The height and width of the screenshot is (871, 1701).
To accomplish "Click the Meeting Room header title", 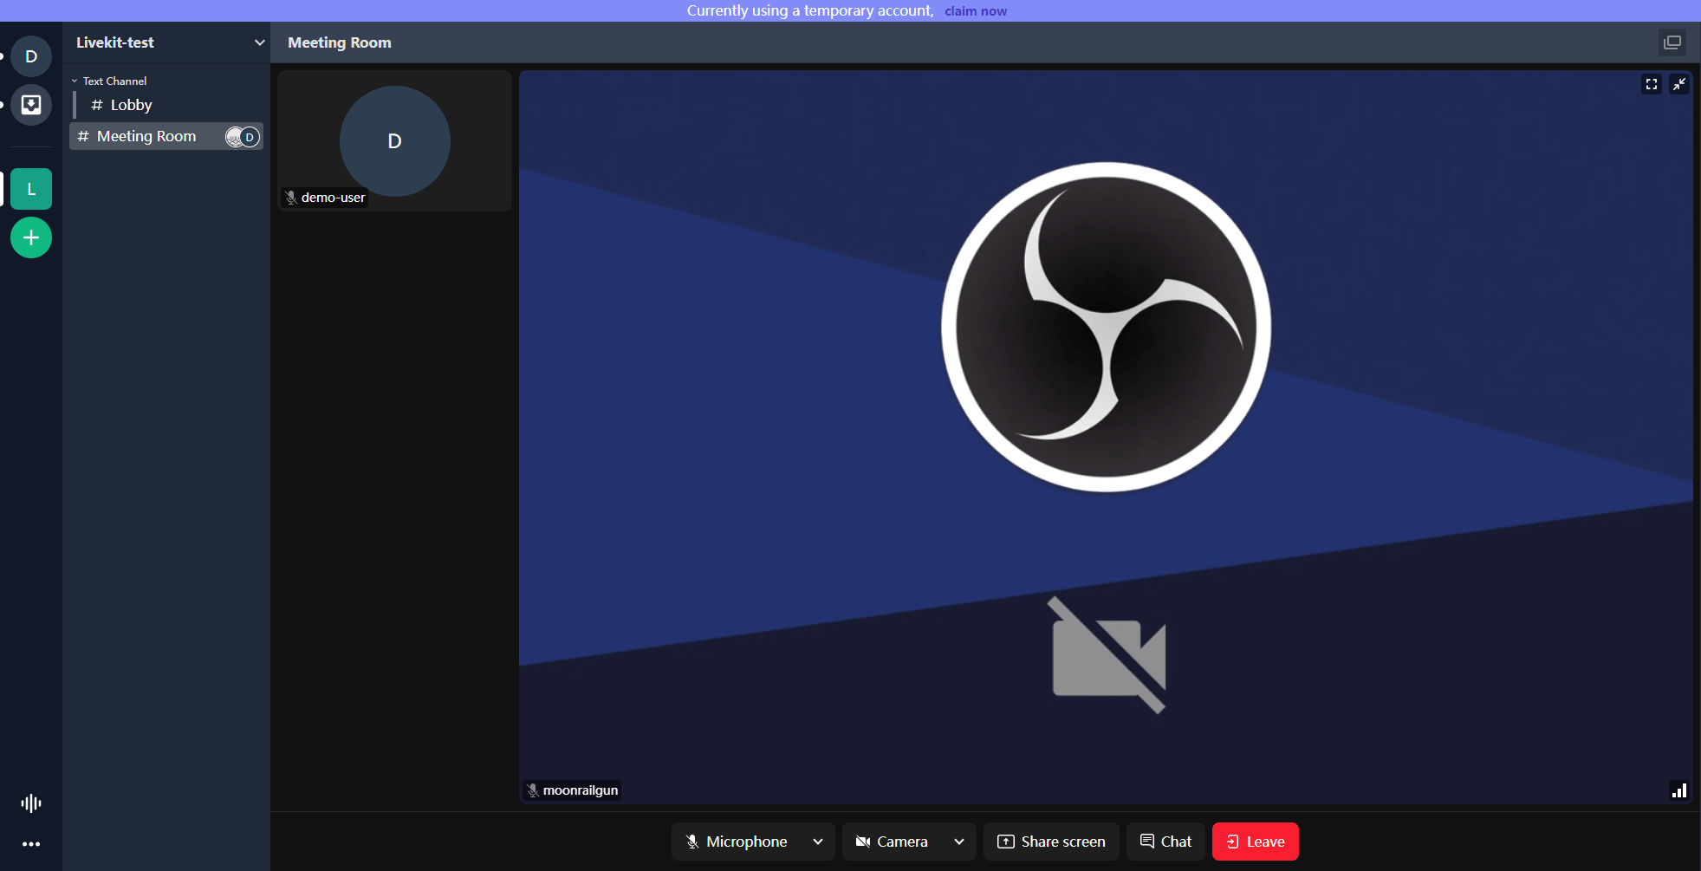I will [340, 42].
